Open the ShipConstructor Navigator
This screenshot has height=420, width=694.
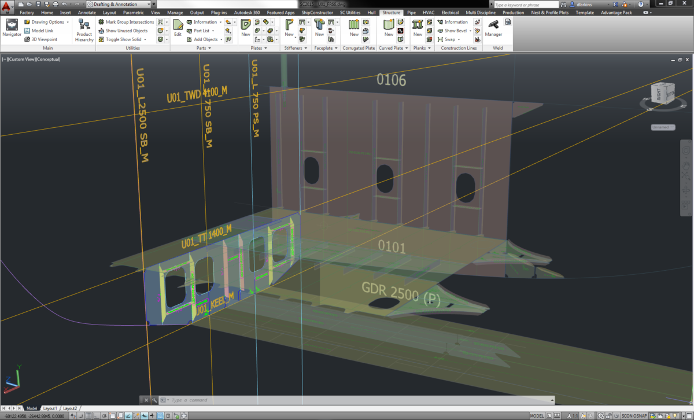click(12, 28)
